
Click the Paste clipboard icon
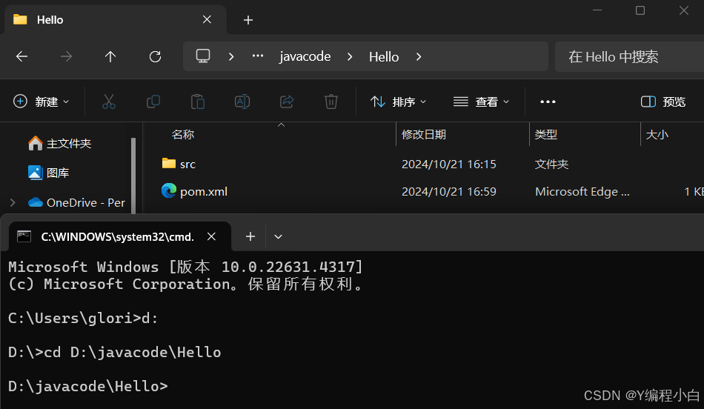[x=198, y=102]
